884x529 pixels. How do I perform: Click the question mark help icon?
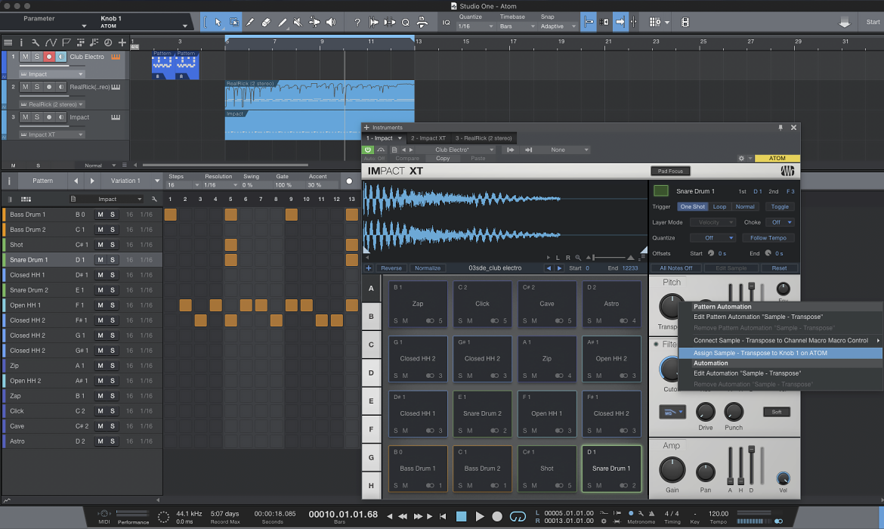pyautogui.click(x=357, y=23)
